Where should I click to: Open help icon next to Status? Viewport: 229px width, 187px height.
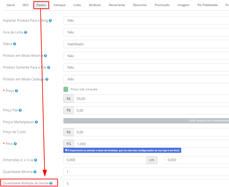pos(15,44)
